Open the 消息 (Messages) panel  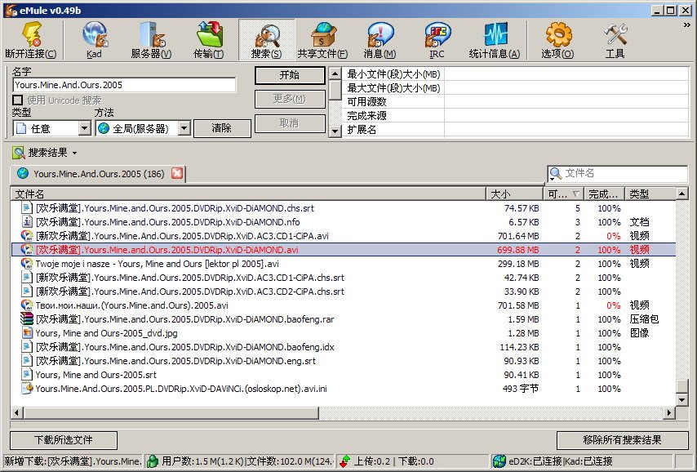pos(378,38)
